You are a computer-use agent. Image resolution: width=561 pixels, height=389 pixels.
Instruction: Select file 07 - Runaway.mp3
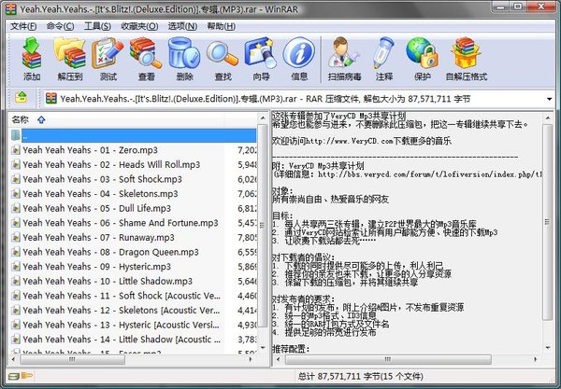point(98,238)
